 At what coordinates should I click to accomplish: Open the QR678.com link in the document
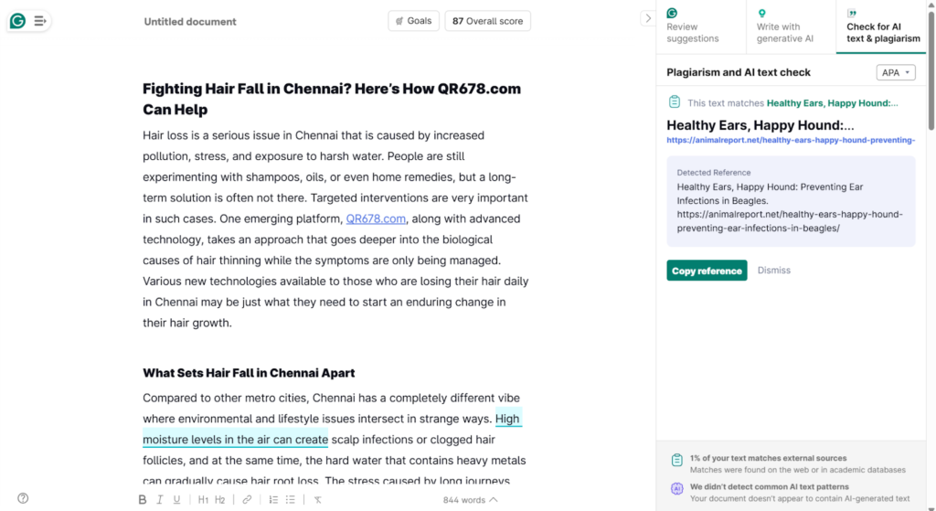tap(375, 218)
